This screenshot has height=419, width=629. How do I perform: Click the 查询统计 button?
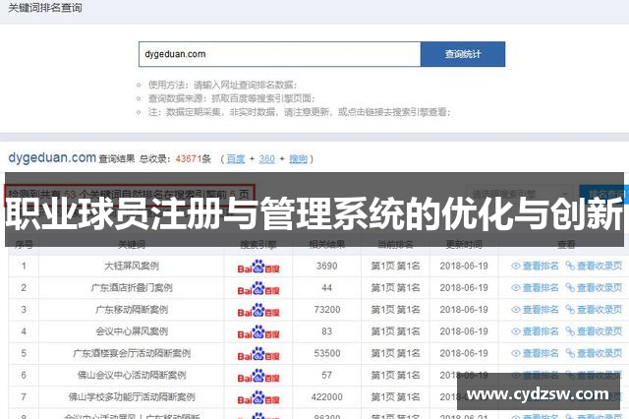point(463,54)
